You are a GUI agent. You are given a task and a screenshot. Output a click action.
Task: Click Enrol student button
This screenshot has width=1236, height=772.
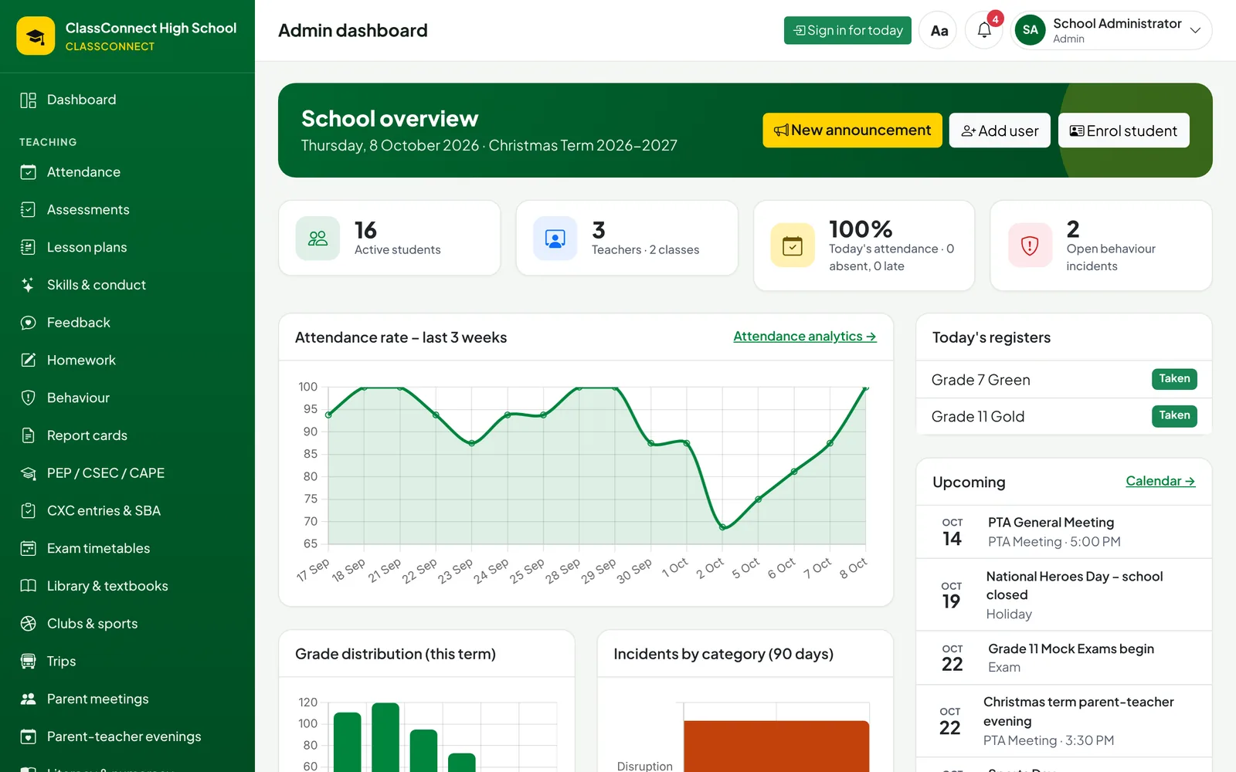(x=1123, y=130)
